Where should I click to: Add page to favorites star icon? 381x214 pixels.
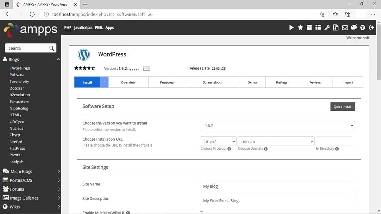tap(322, 14)
